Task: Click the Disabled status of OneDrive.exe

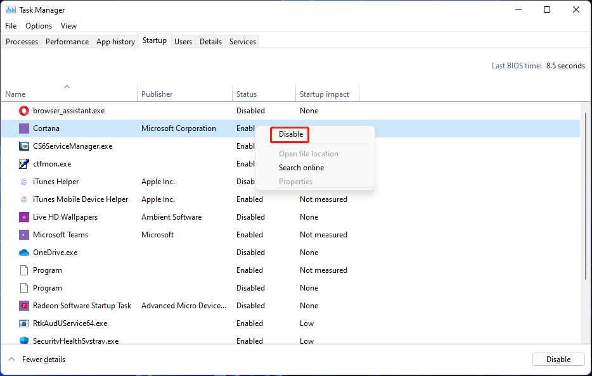Action: [x=251, y=253]
